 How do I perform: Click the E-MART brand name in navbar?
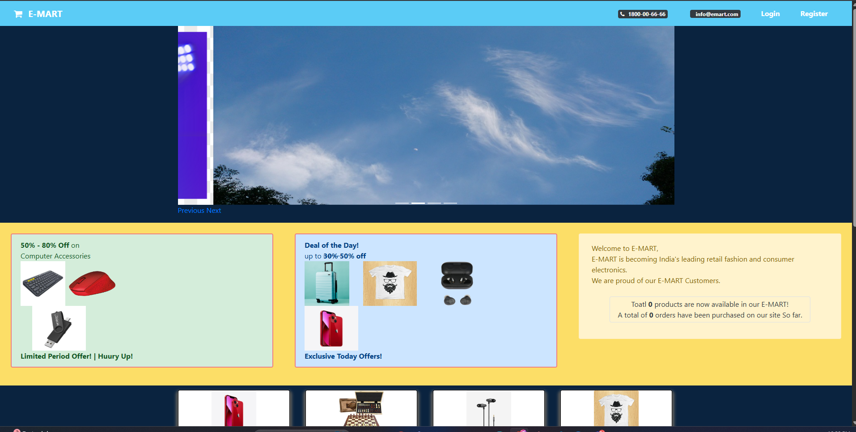tap(46, 14)
